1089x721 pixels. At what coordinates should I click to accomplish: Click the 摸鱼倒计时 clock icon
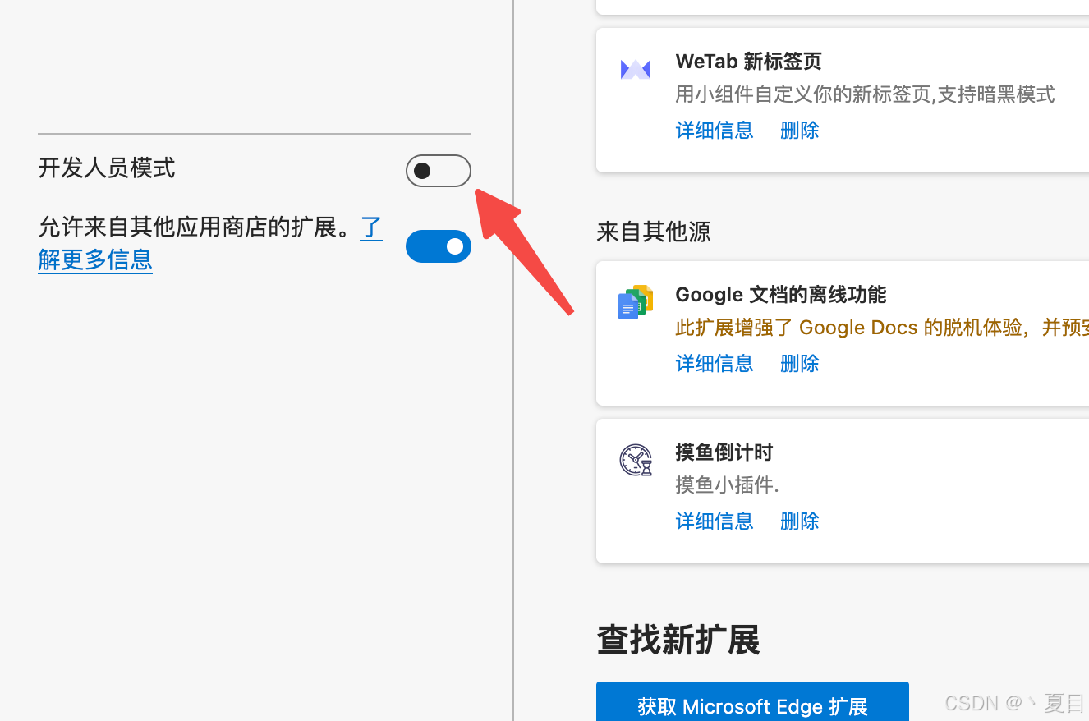point(636,460)
